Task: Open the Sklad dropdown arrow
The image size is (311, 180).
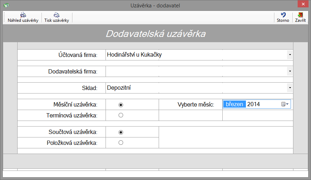Action: coord(290,88)
